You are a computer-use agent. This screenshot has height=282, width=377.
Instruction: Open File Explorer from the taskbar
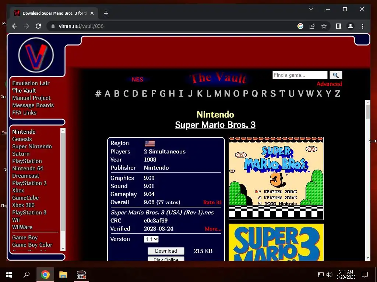[x=63, y=274]
